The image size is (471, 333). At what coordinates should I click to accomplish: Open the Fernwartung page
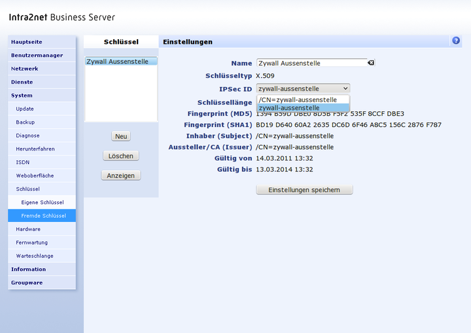click(42, 243)
